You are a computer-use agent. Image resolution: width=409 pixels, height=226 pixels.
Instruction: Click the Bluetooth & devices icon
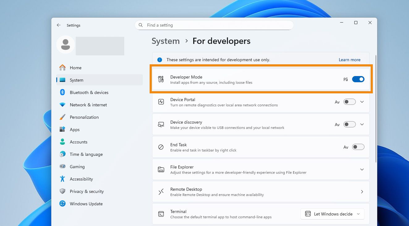62,92
